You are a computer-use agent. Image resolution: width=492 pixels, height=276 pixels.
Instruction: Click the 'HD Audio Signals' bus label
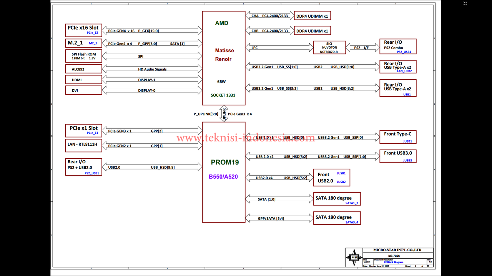pos(152,69)
